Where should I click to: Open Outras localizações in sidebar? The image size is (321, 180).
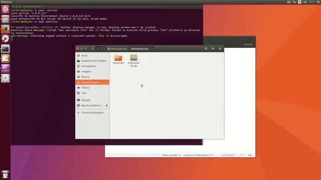pyautogui.click(x=92, y=112)
